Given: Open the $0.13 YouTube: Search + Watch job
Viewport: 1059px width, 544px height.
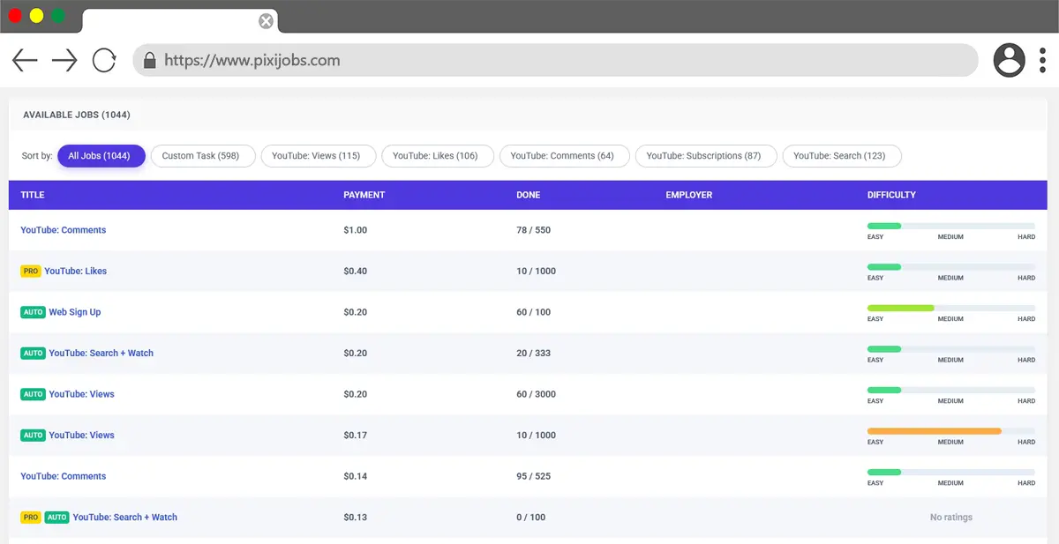Looking at the screenshot, I should [x=125, y=518].
